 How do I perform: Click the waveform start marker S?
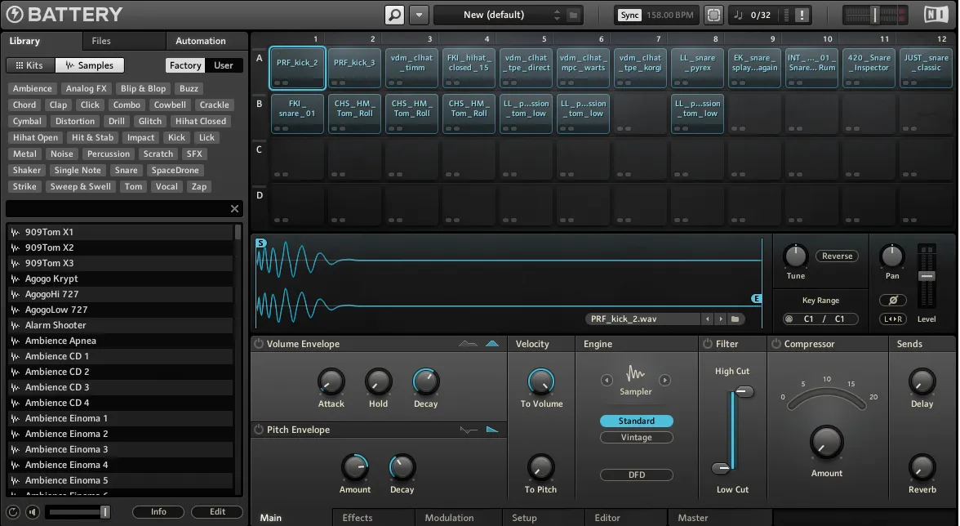click(261, 243)
